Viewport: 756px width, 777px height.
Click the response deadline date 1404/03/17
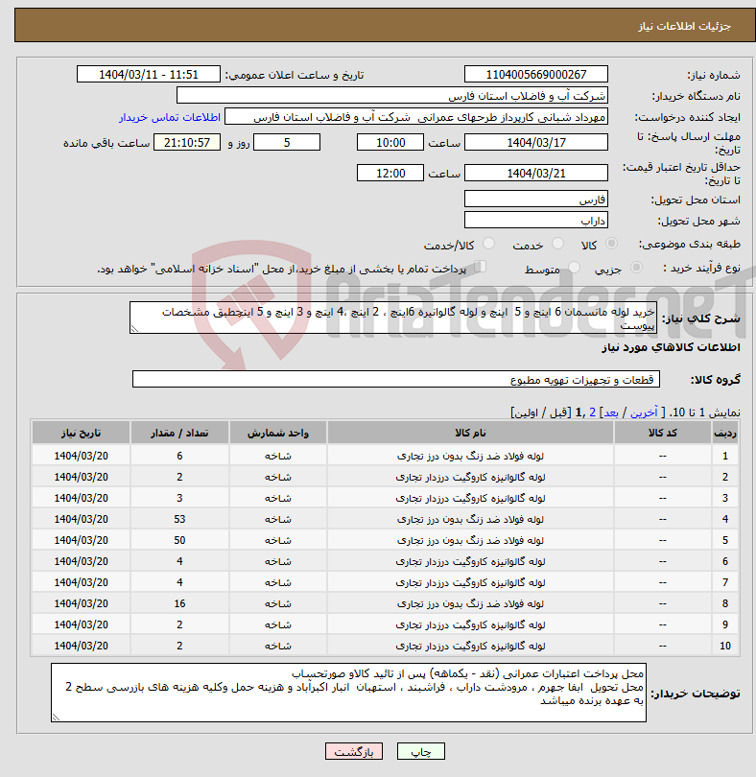(536, 143)
